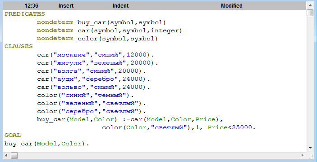Place cursor in car(symbol,symbol,integer) declaration
The width and height of the screenshot is (317, 162).
pos(130,31)
